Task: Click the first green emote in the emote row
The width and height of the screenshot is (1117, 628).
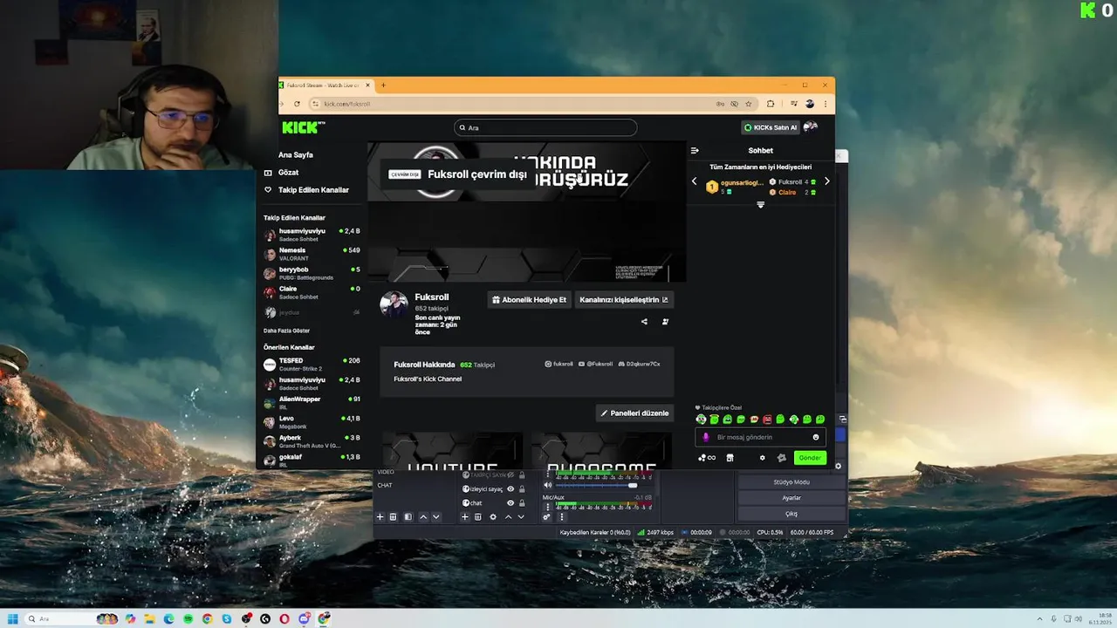Action: click(x=701, y=420)
